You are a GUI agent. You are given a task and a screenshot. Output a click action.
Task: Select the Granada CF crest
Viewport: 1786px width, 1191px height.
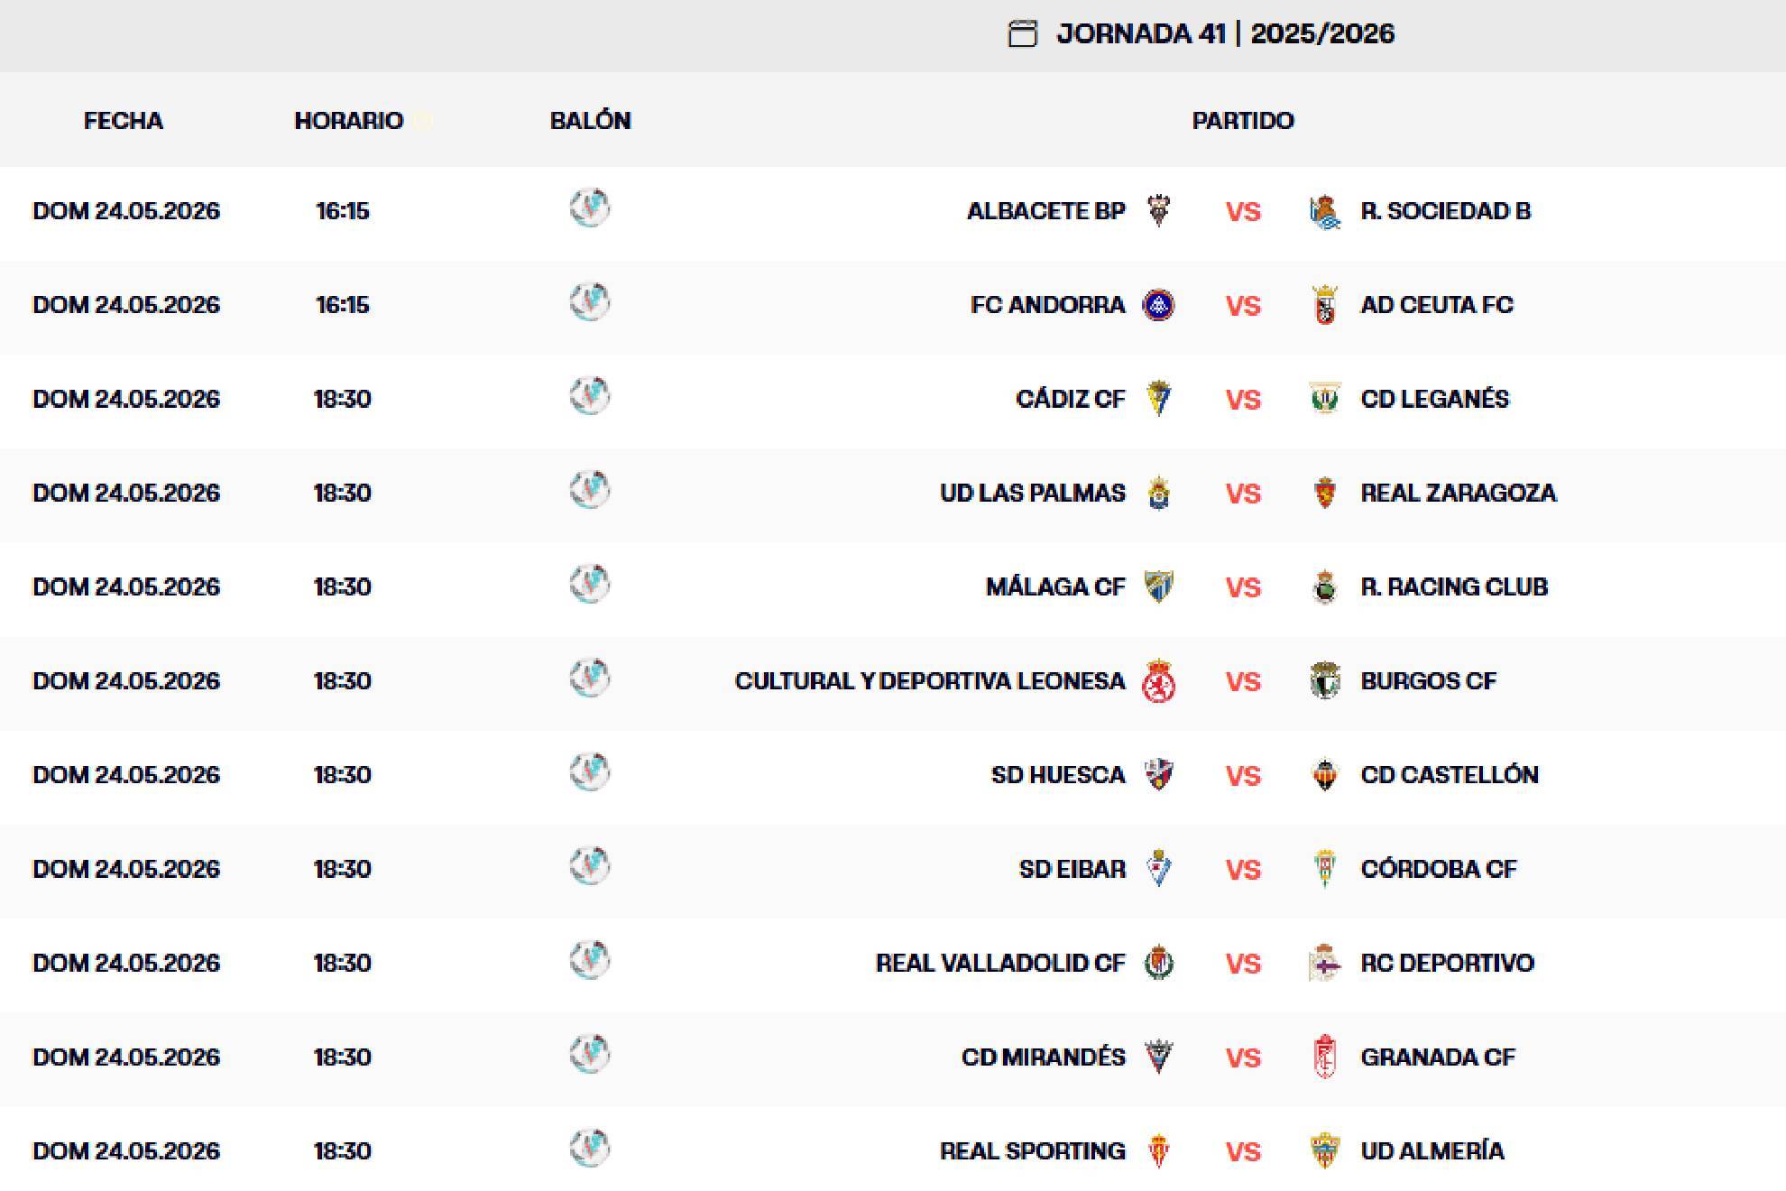[1324, 1057]
